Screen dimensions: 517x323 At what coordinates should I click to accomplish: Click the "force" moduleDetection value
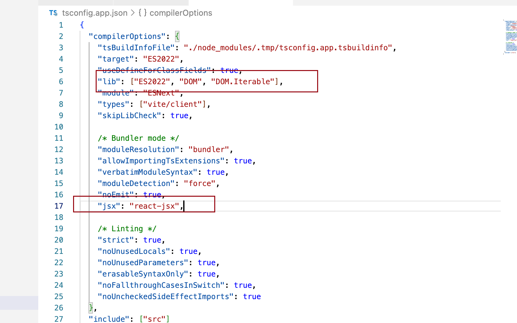point(200,183)
